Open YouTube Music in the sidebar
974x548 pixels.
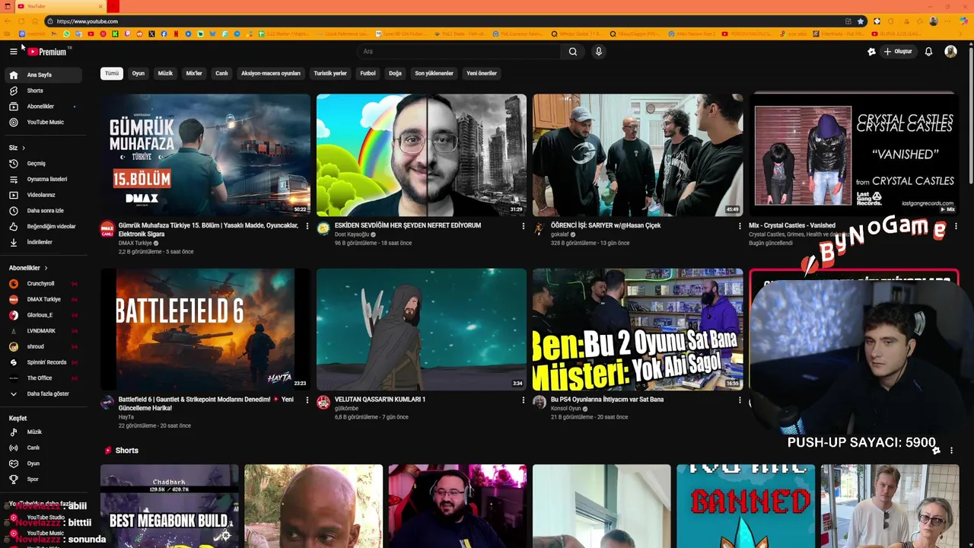[43, 123]
